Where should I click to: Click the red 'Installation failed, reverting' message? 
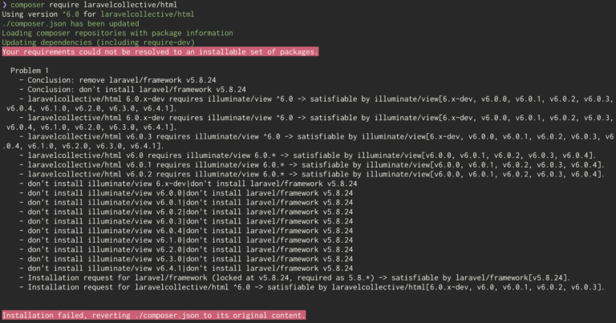(x=154, y=316)
